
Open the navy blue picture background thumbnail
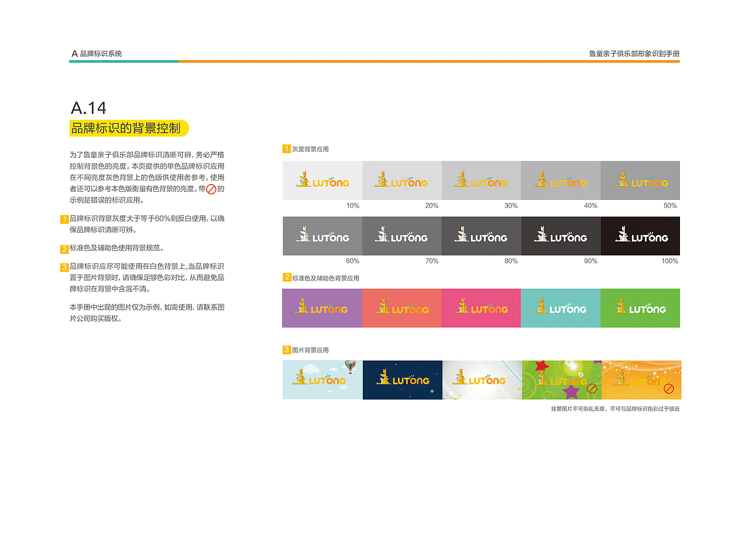[403, 380]
